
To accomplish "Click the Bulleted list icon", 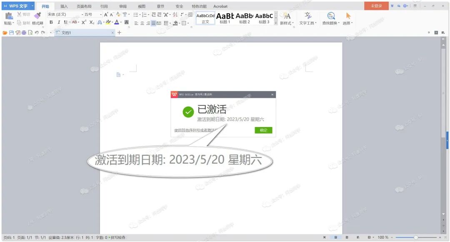I will (x=136, y=15).
